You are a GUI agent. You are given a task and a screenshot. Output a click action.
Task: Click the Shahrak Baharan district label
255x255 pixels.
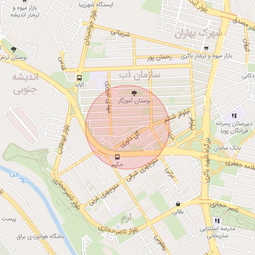(198, 33)
